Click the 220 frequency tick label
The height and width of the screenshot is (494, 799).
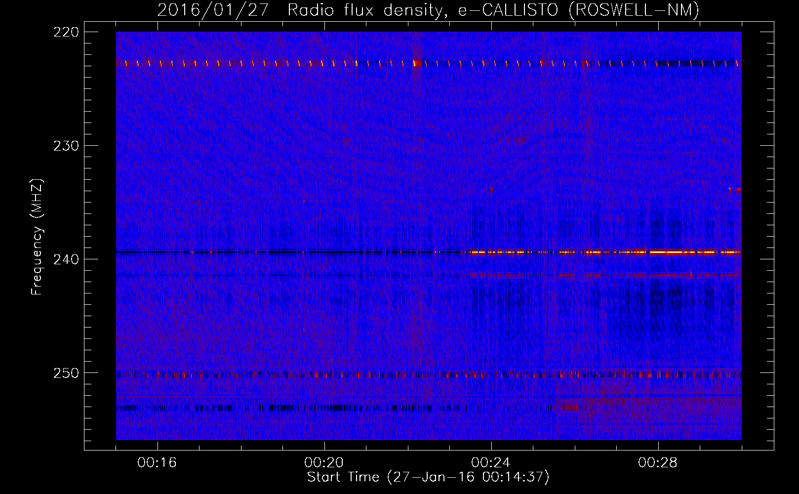(x=66, y=32)
